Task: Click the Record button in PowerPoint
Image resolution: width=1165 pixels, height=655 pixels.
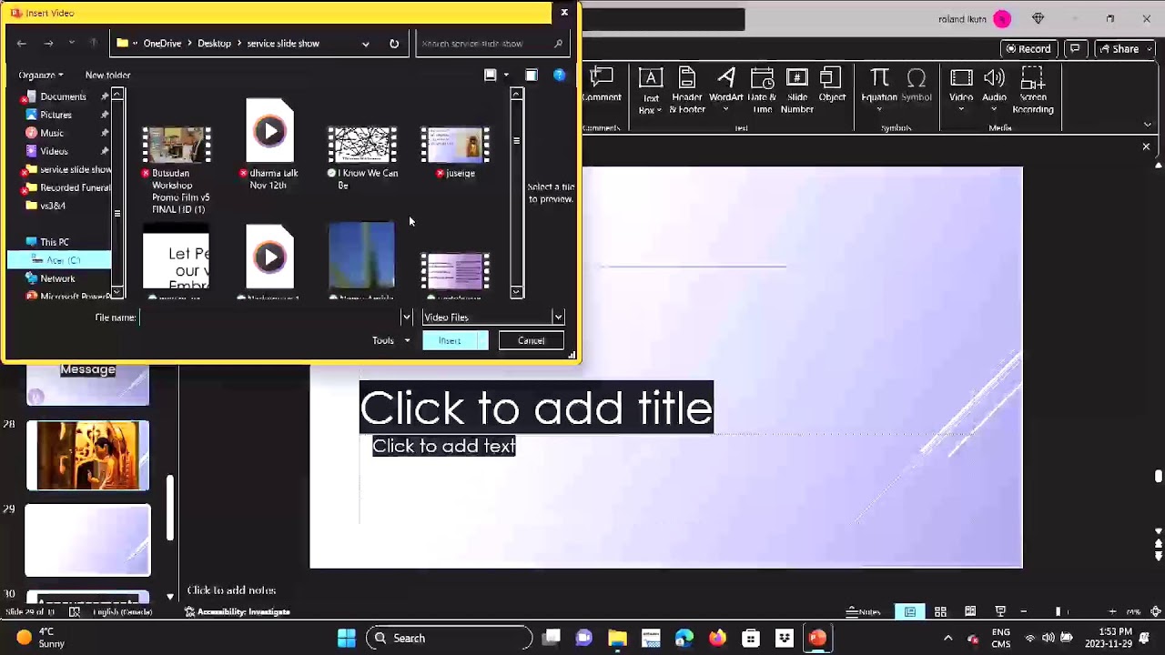Action: pyautogui.click(x=1028, y=48)
